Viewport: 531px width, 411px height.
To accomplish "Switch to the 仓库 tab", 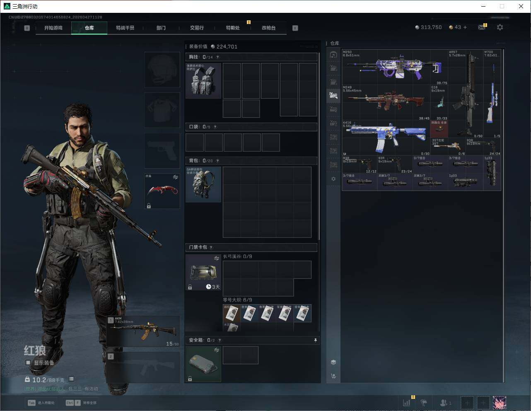I will tap(89, 28).
